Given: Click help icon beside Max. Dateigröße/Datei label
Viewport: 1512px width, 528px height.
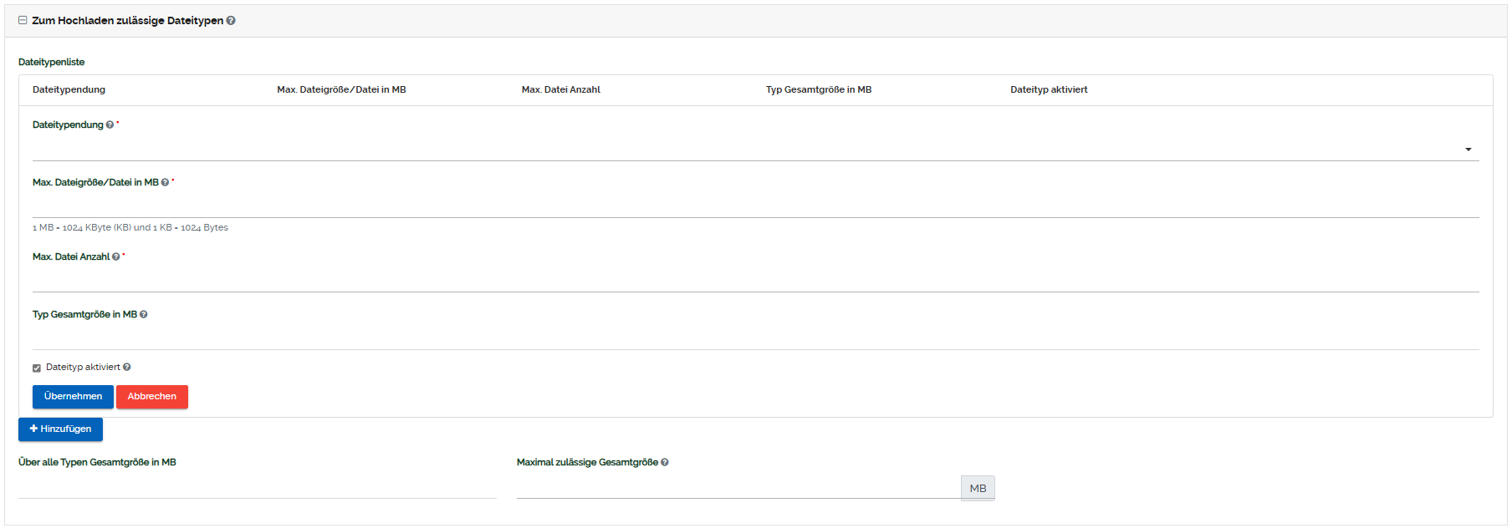Looking at the screenshot, I should (165, 183).
